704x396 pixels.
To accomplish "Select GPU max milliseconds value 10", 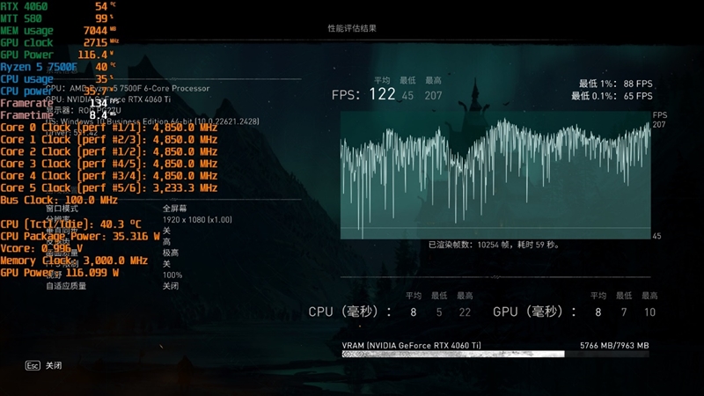I will coord(649,312).
